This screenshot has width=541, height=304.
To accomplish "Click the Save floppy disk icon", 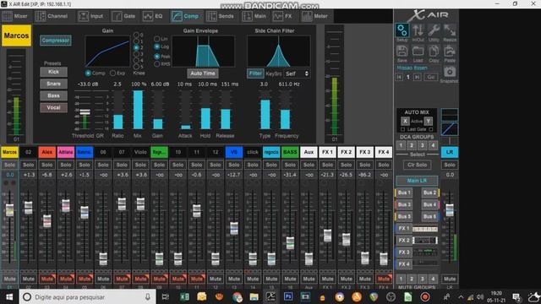I will tap(402, 52).
